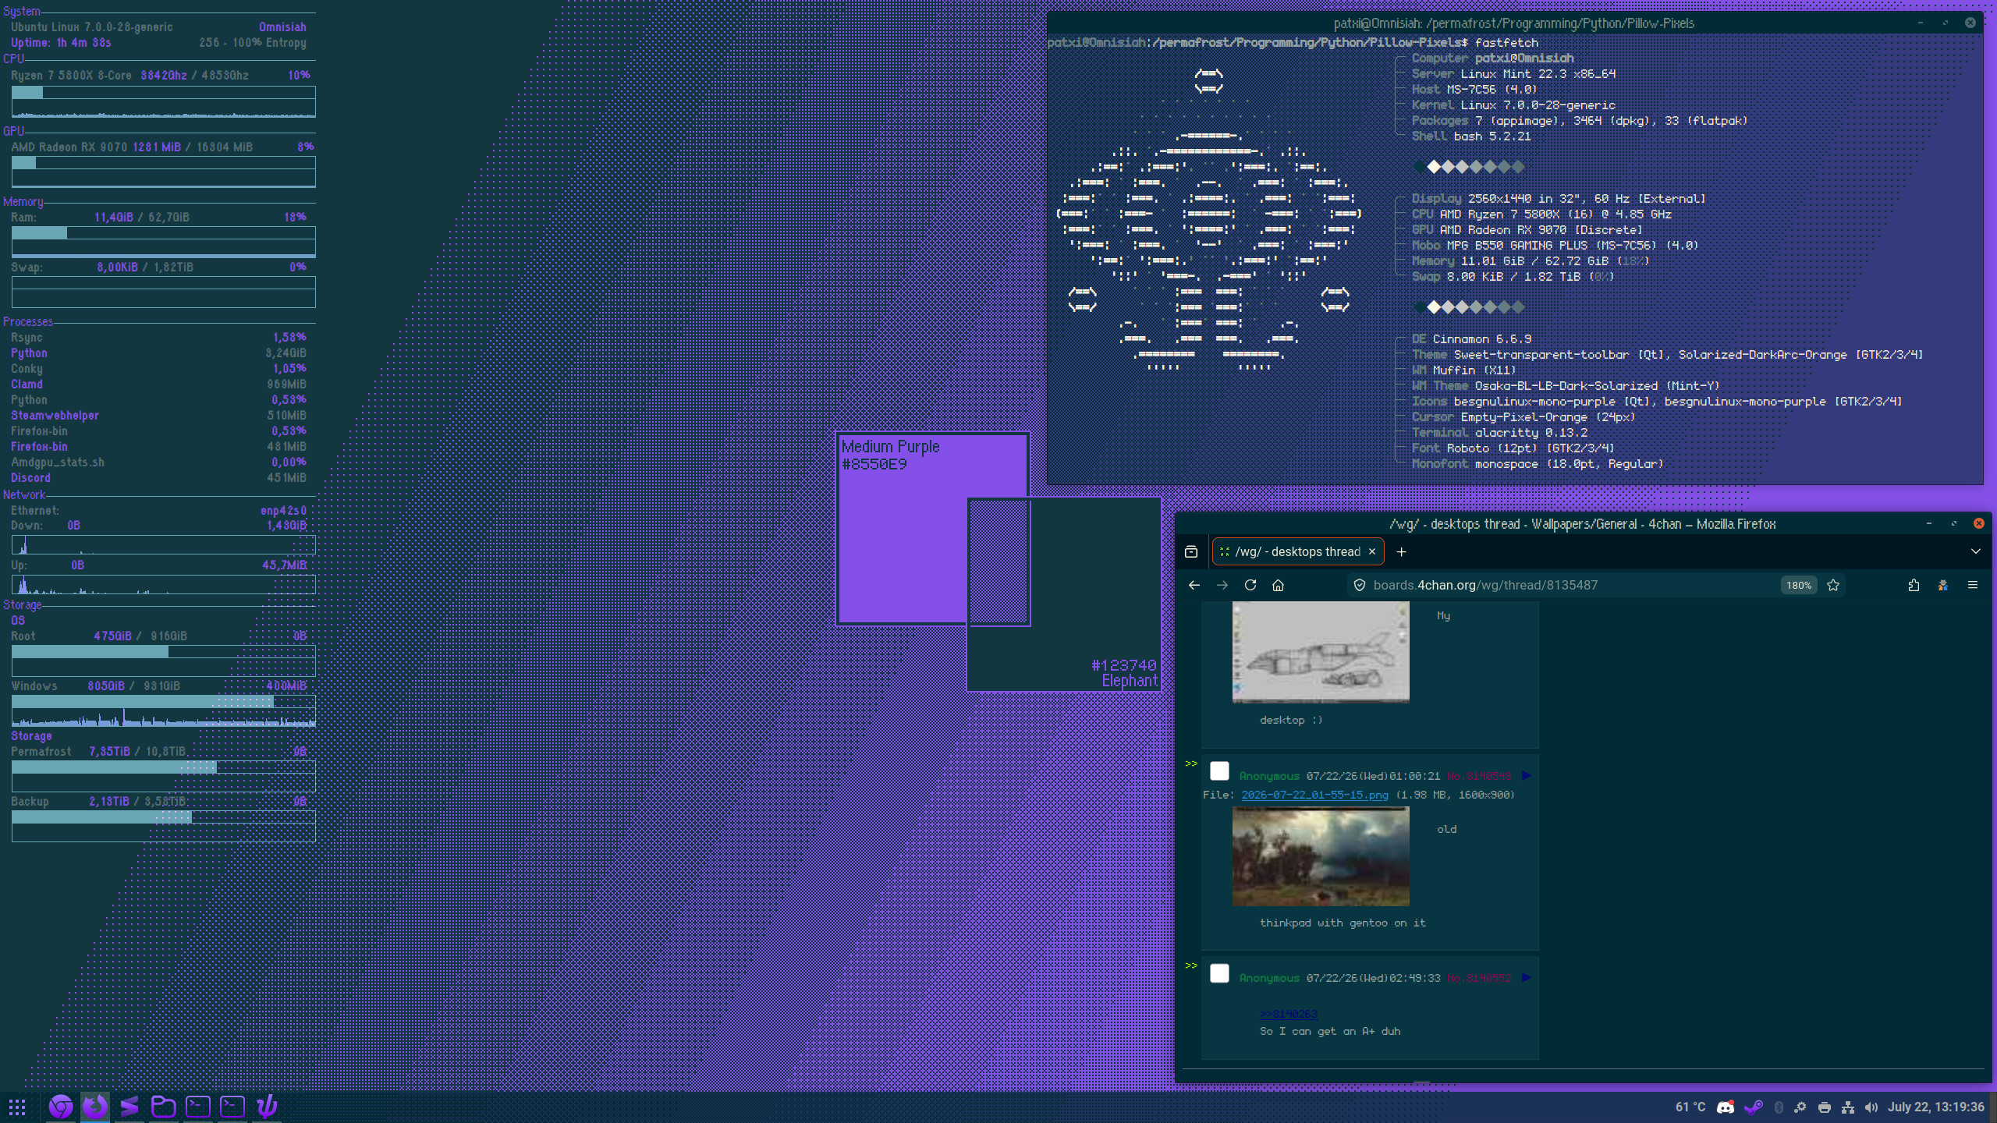Click the settings tray icon beside the printer
Viewport: 1997px width, 1123px height.
point(1800,1107)
